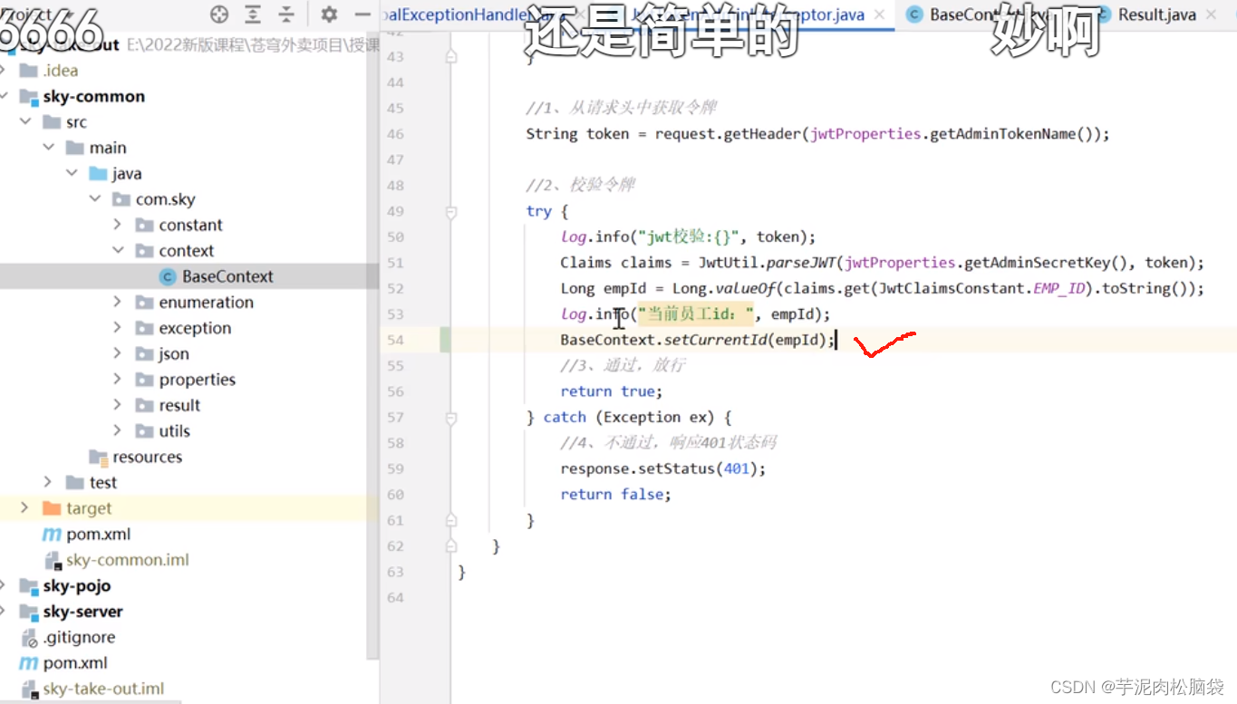
Task: Click the fold marker at line 61
Action: point(450,520)
